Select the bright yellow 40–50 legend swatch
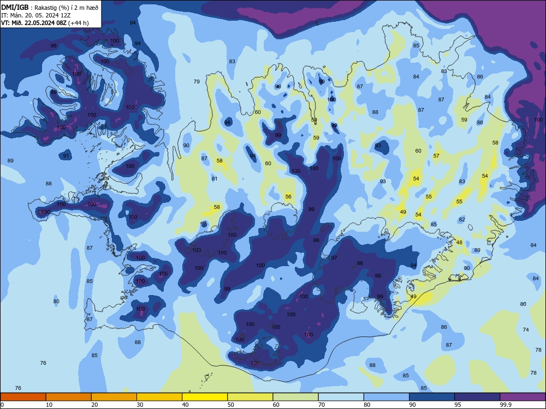The height and width of the screenshot is (409, 546). (205, 397)
